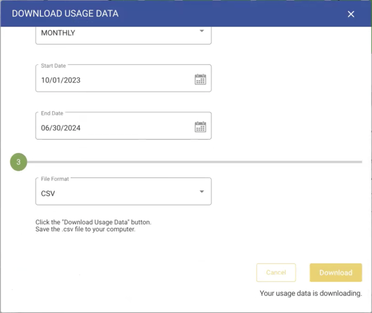Click the 'Save the .csv file' instruction line
372x313 pixels.
pos(86,229)
